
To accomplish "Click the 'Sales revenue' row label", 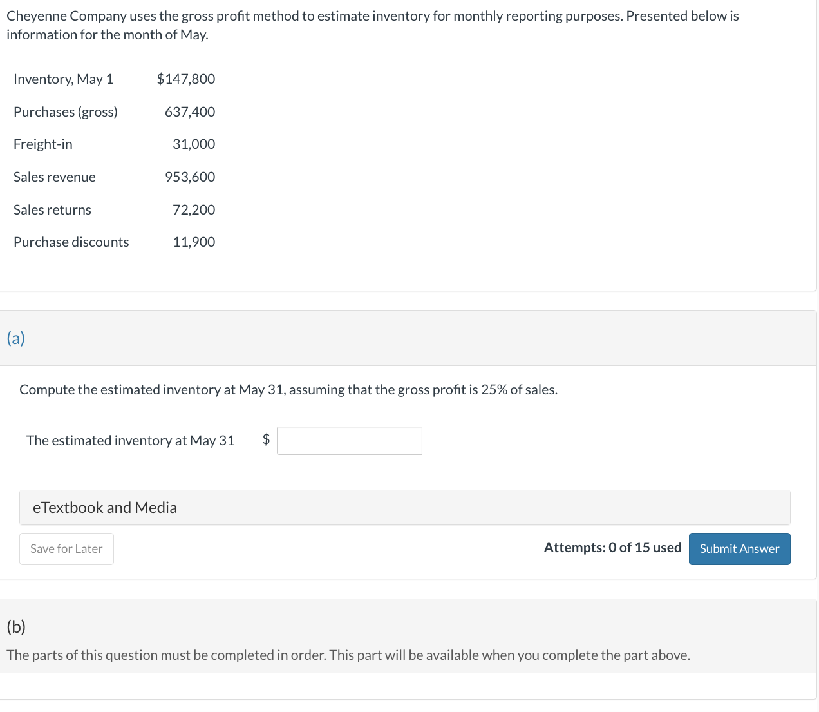I will click(x=55, y=177).
